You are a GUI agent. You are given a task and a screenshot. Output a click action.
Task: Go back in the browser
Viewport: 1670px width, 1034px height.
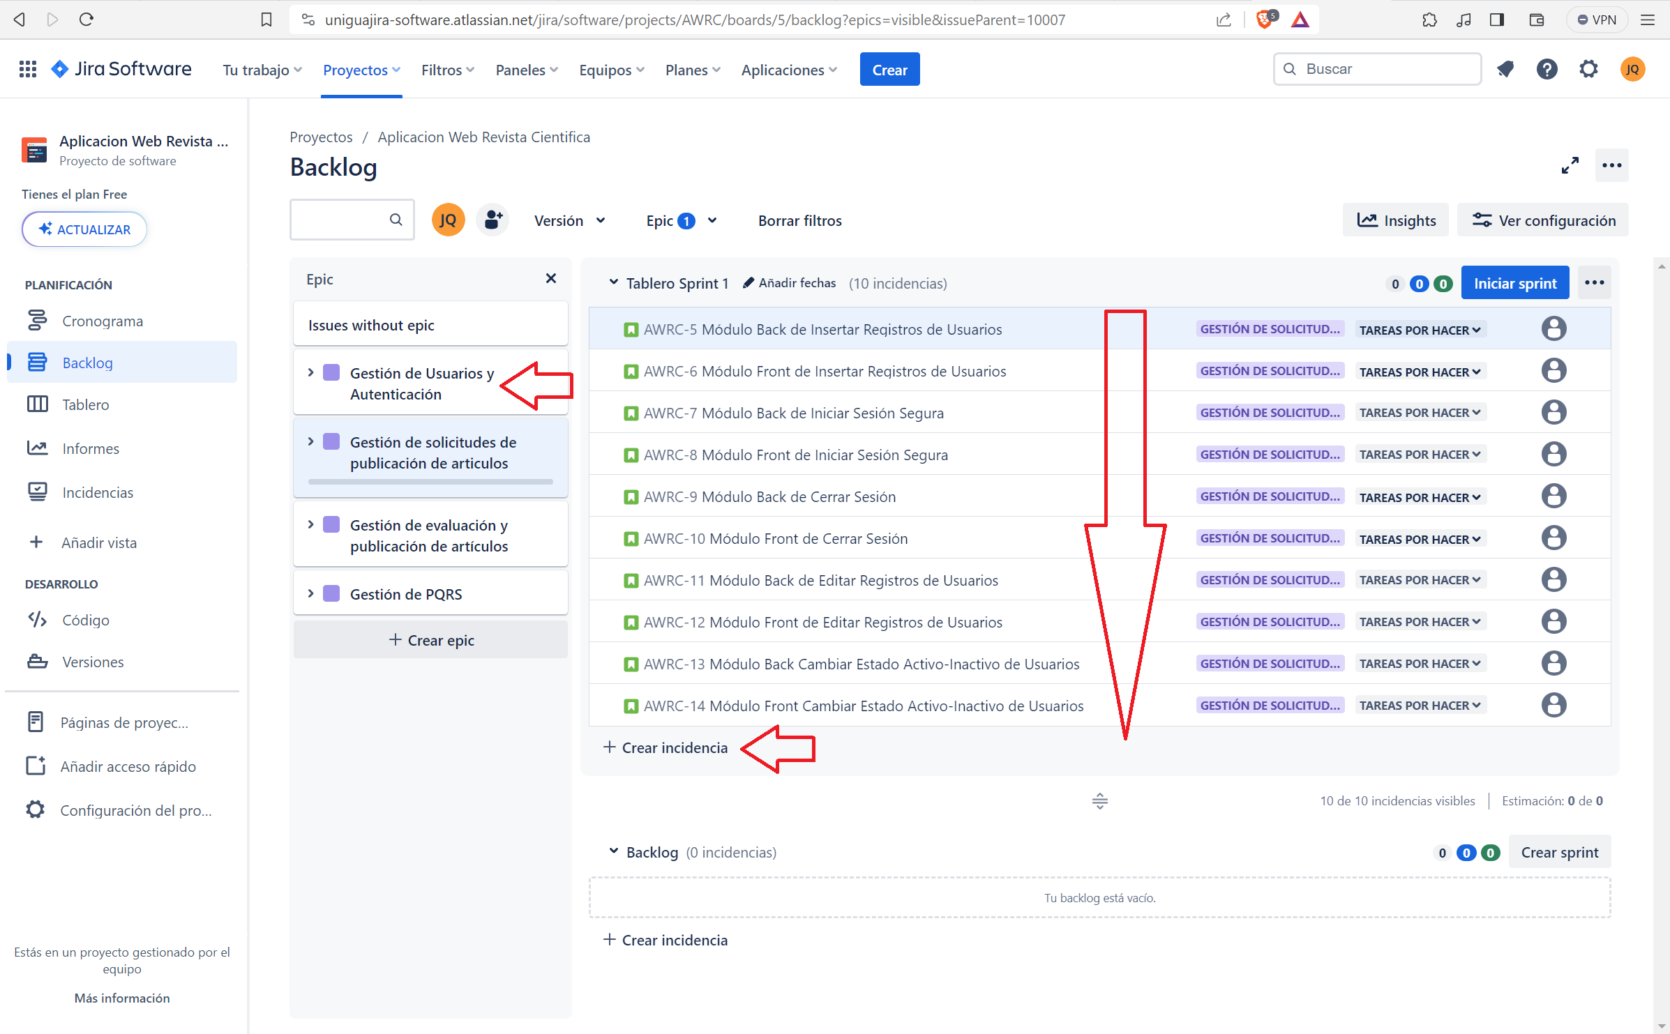[x=20, y=20]
